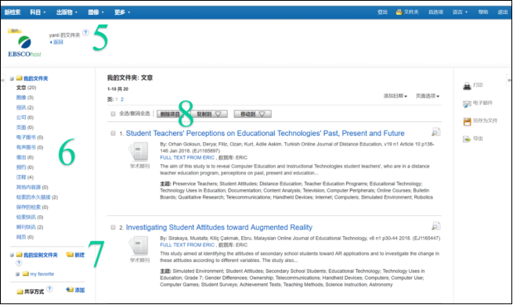Click the Email (电子邮件) icon

tap(467, 104)
